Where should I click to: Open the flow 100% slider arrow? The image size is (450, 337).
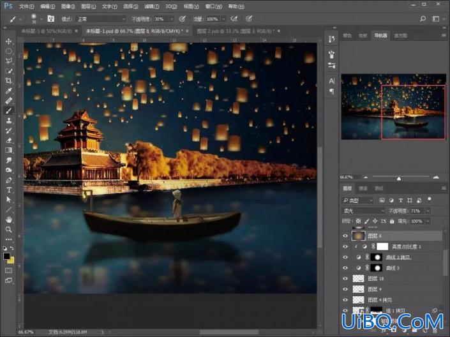pyautogui.click(x=223, y=19)
